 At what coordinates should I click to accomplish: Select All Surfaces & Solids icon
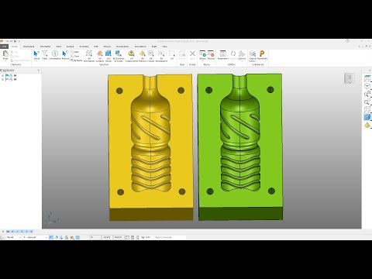click(119, 53)
